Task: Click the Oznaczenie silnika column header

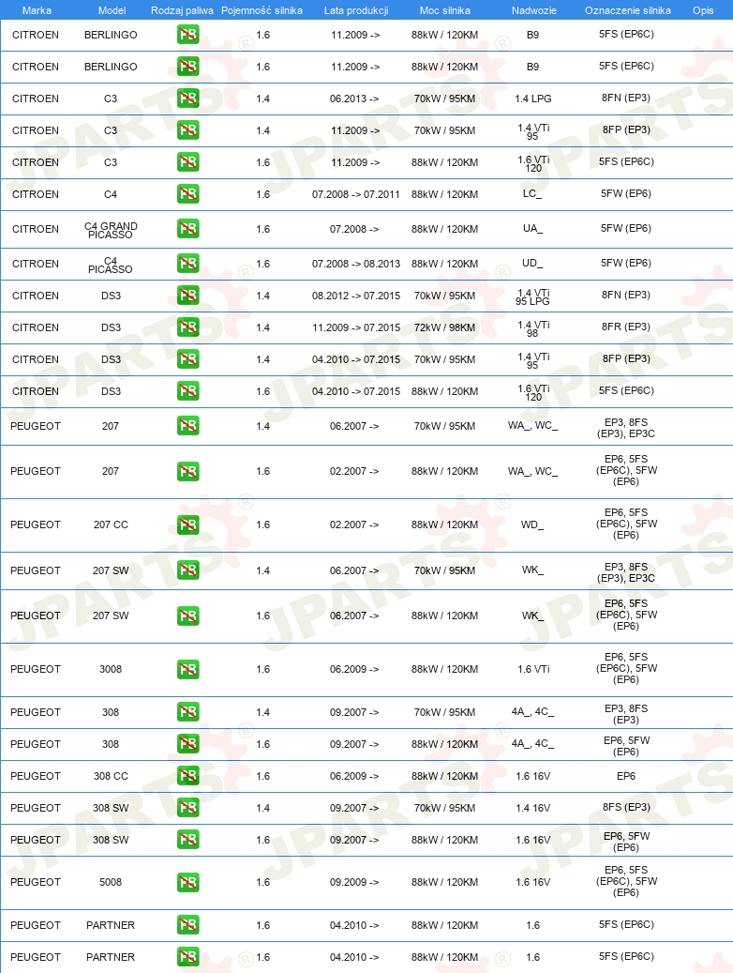Action: click(x=628, y=10)
